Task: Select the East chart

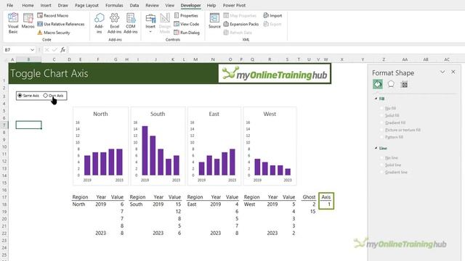Action: click(214, 146)
